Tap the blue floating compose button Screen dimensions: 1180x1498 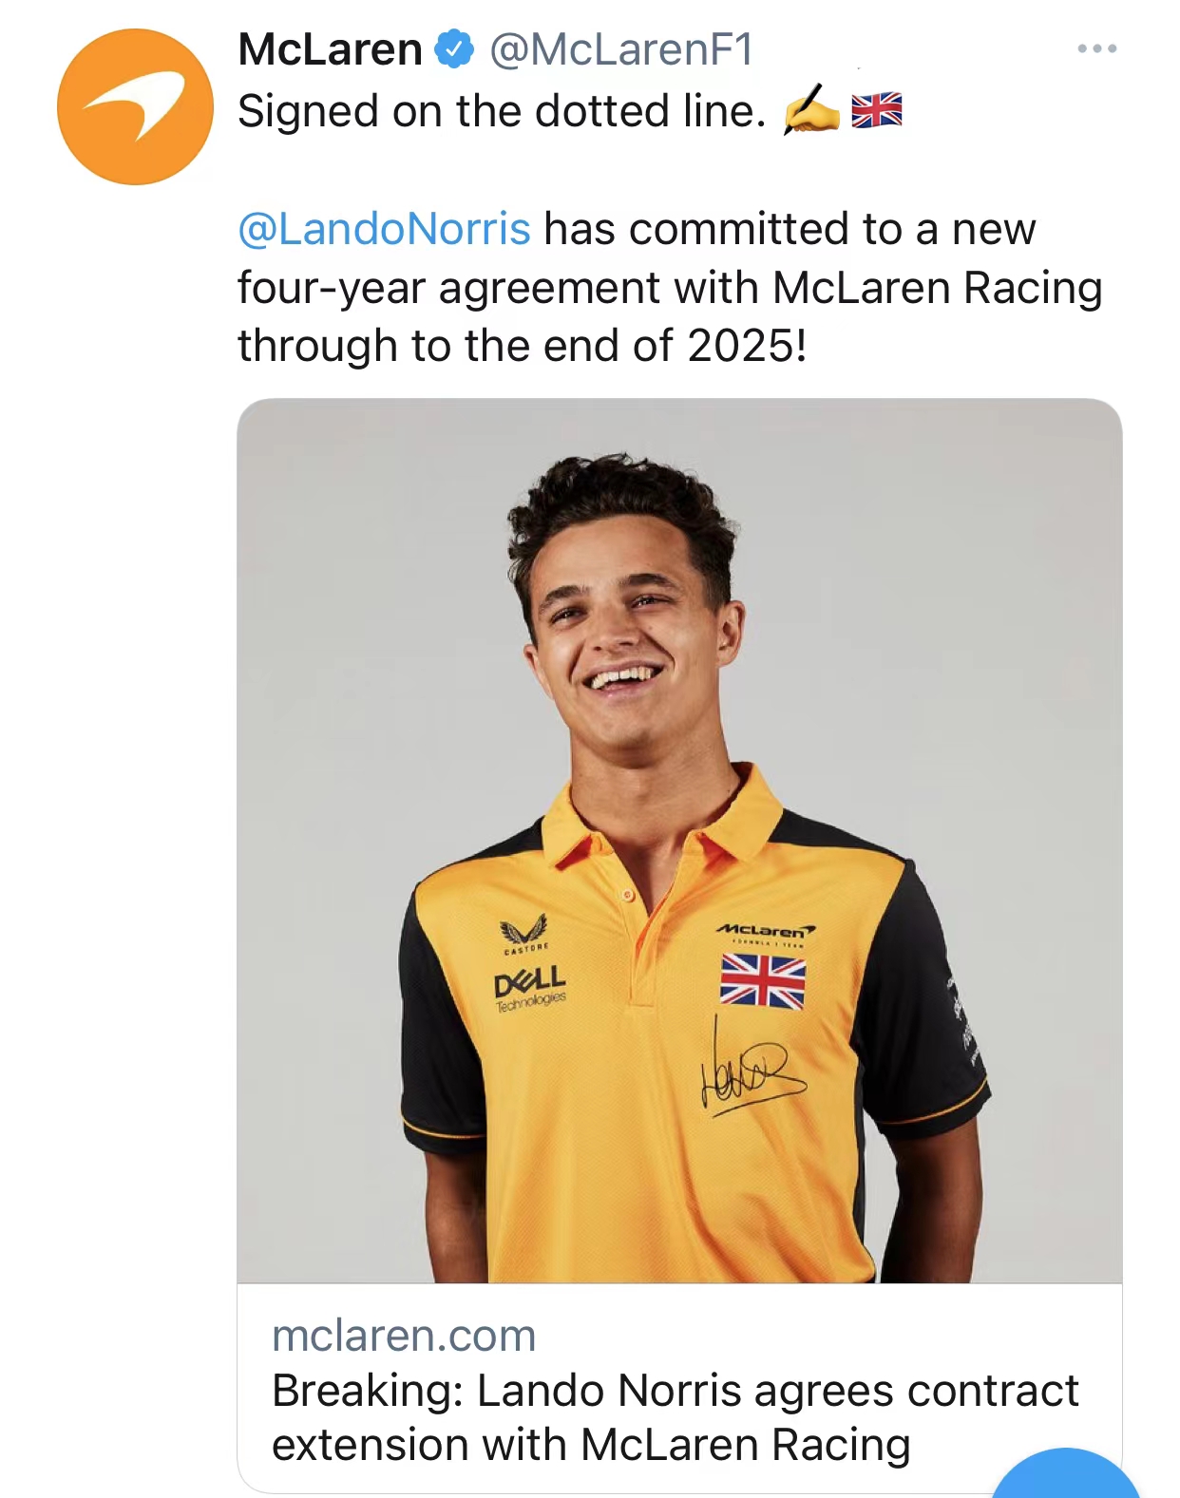click(1066, 1477)
